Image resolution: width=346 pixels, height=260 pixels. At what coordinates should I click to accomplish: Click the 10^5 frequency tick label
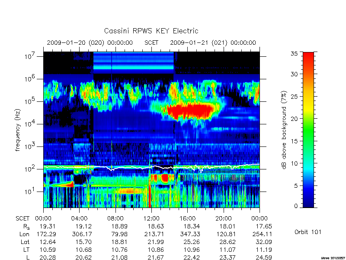click(30, 101)
